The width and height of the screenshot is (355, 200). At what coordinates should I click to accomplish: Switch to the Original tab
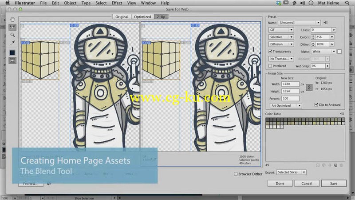pyautogui.click(x=122, y=16)
